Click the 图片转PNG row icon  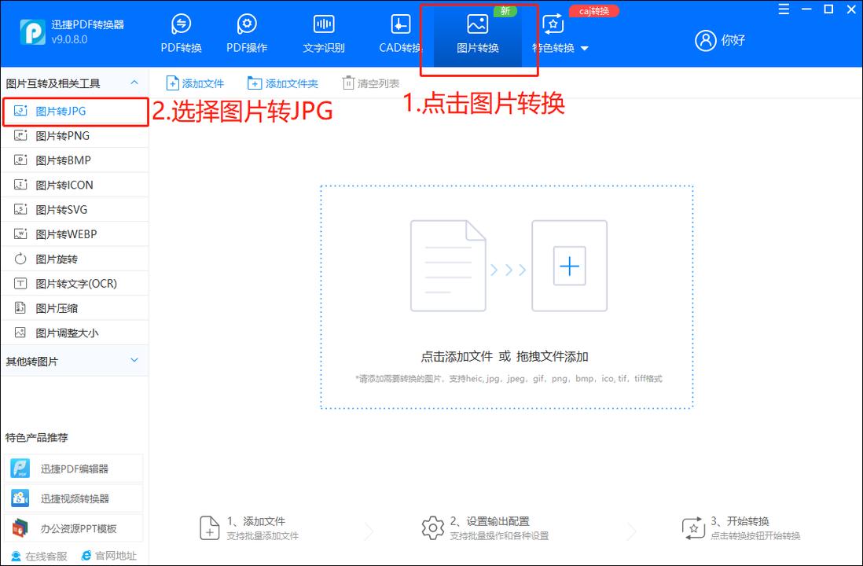pyautogui.click(x=20, y=135)
